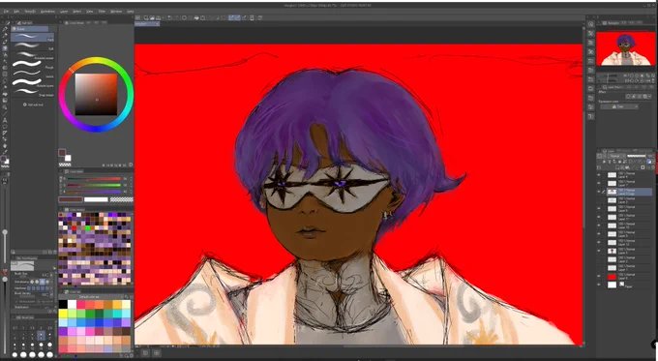
Task: Select the transparent color under the color wheel
Action: (65, 165)
